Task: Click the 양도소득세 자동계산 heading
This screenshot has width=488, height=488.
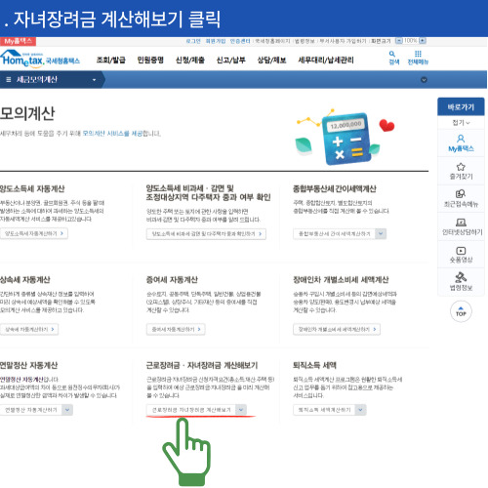Action: [x=32, y=188]
